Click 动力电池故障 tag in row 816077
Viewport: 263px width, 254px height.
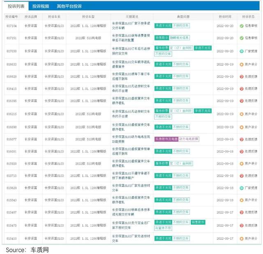pos(189,139)
